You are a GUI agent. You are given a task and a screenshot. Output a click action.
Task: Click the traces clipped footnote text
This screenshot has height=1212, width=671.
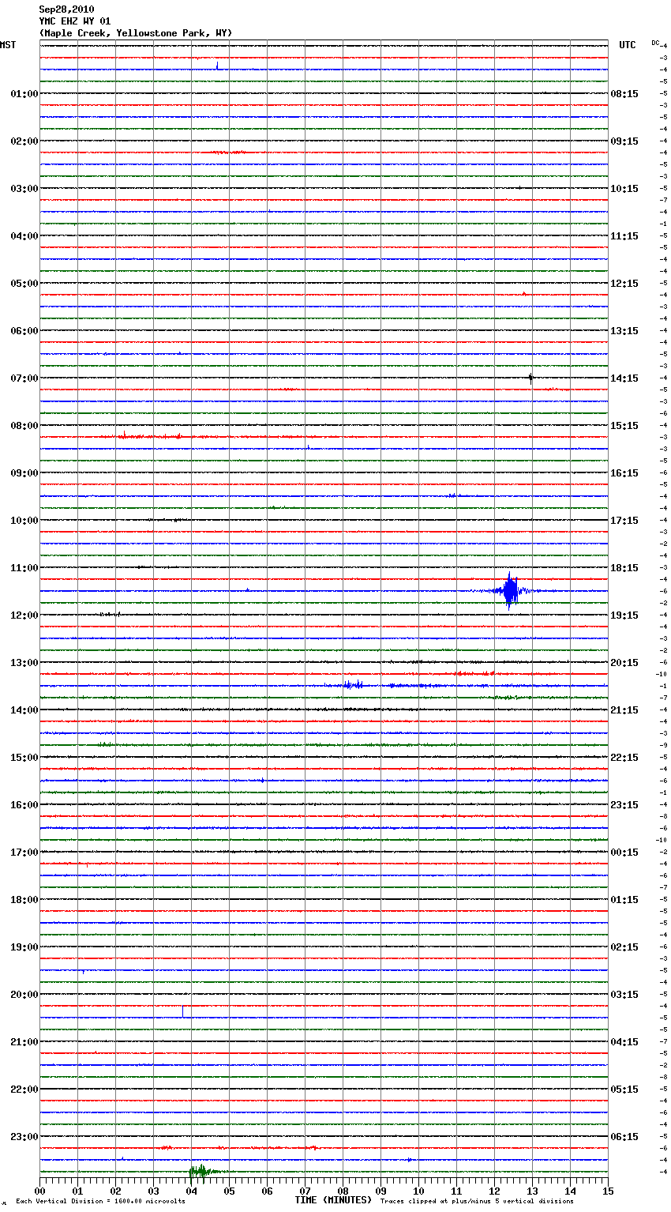pos(477,1201)
